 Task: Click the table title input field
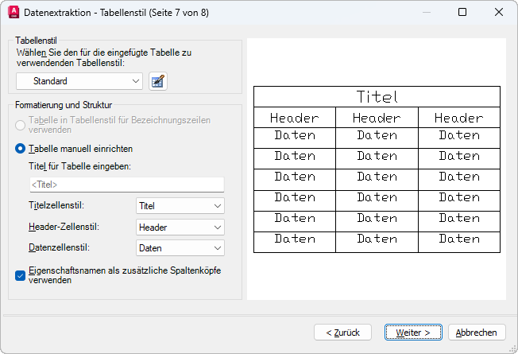click(126, 185)
